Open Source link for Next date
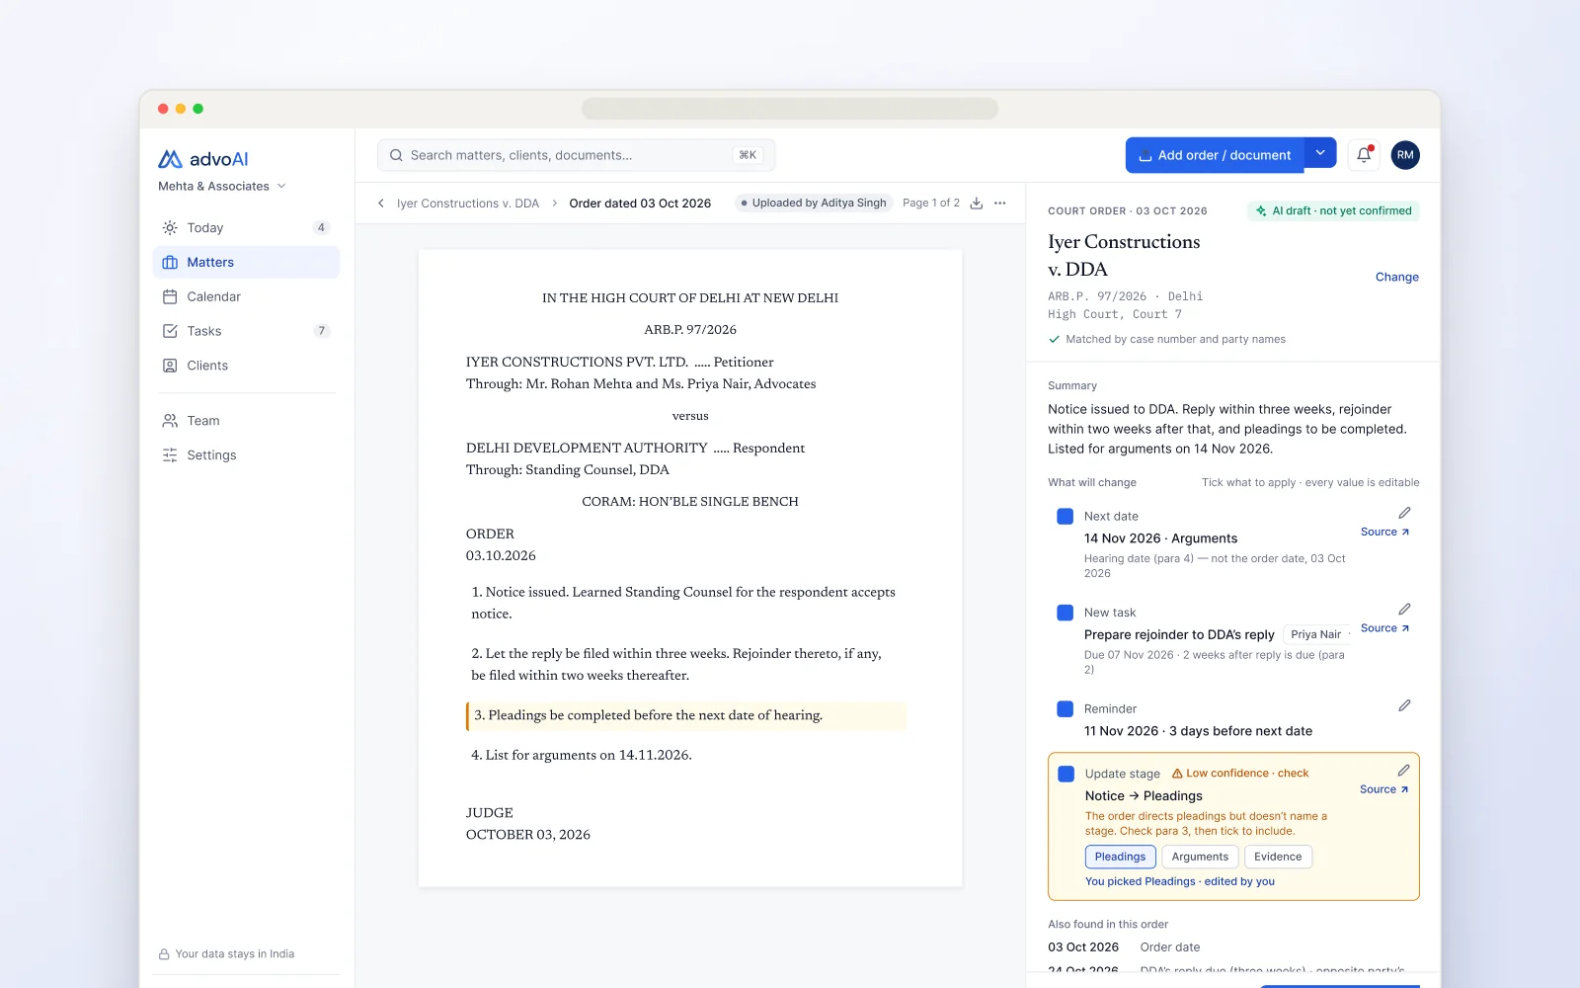Image resolution: width=1580 pixels, height=988 pixels. [1384, 532]
